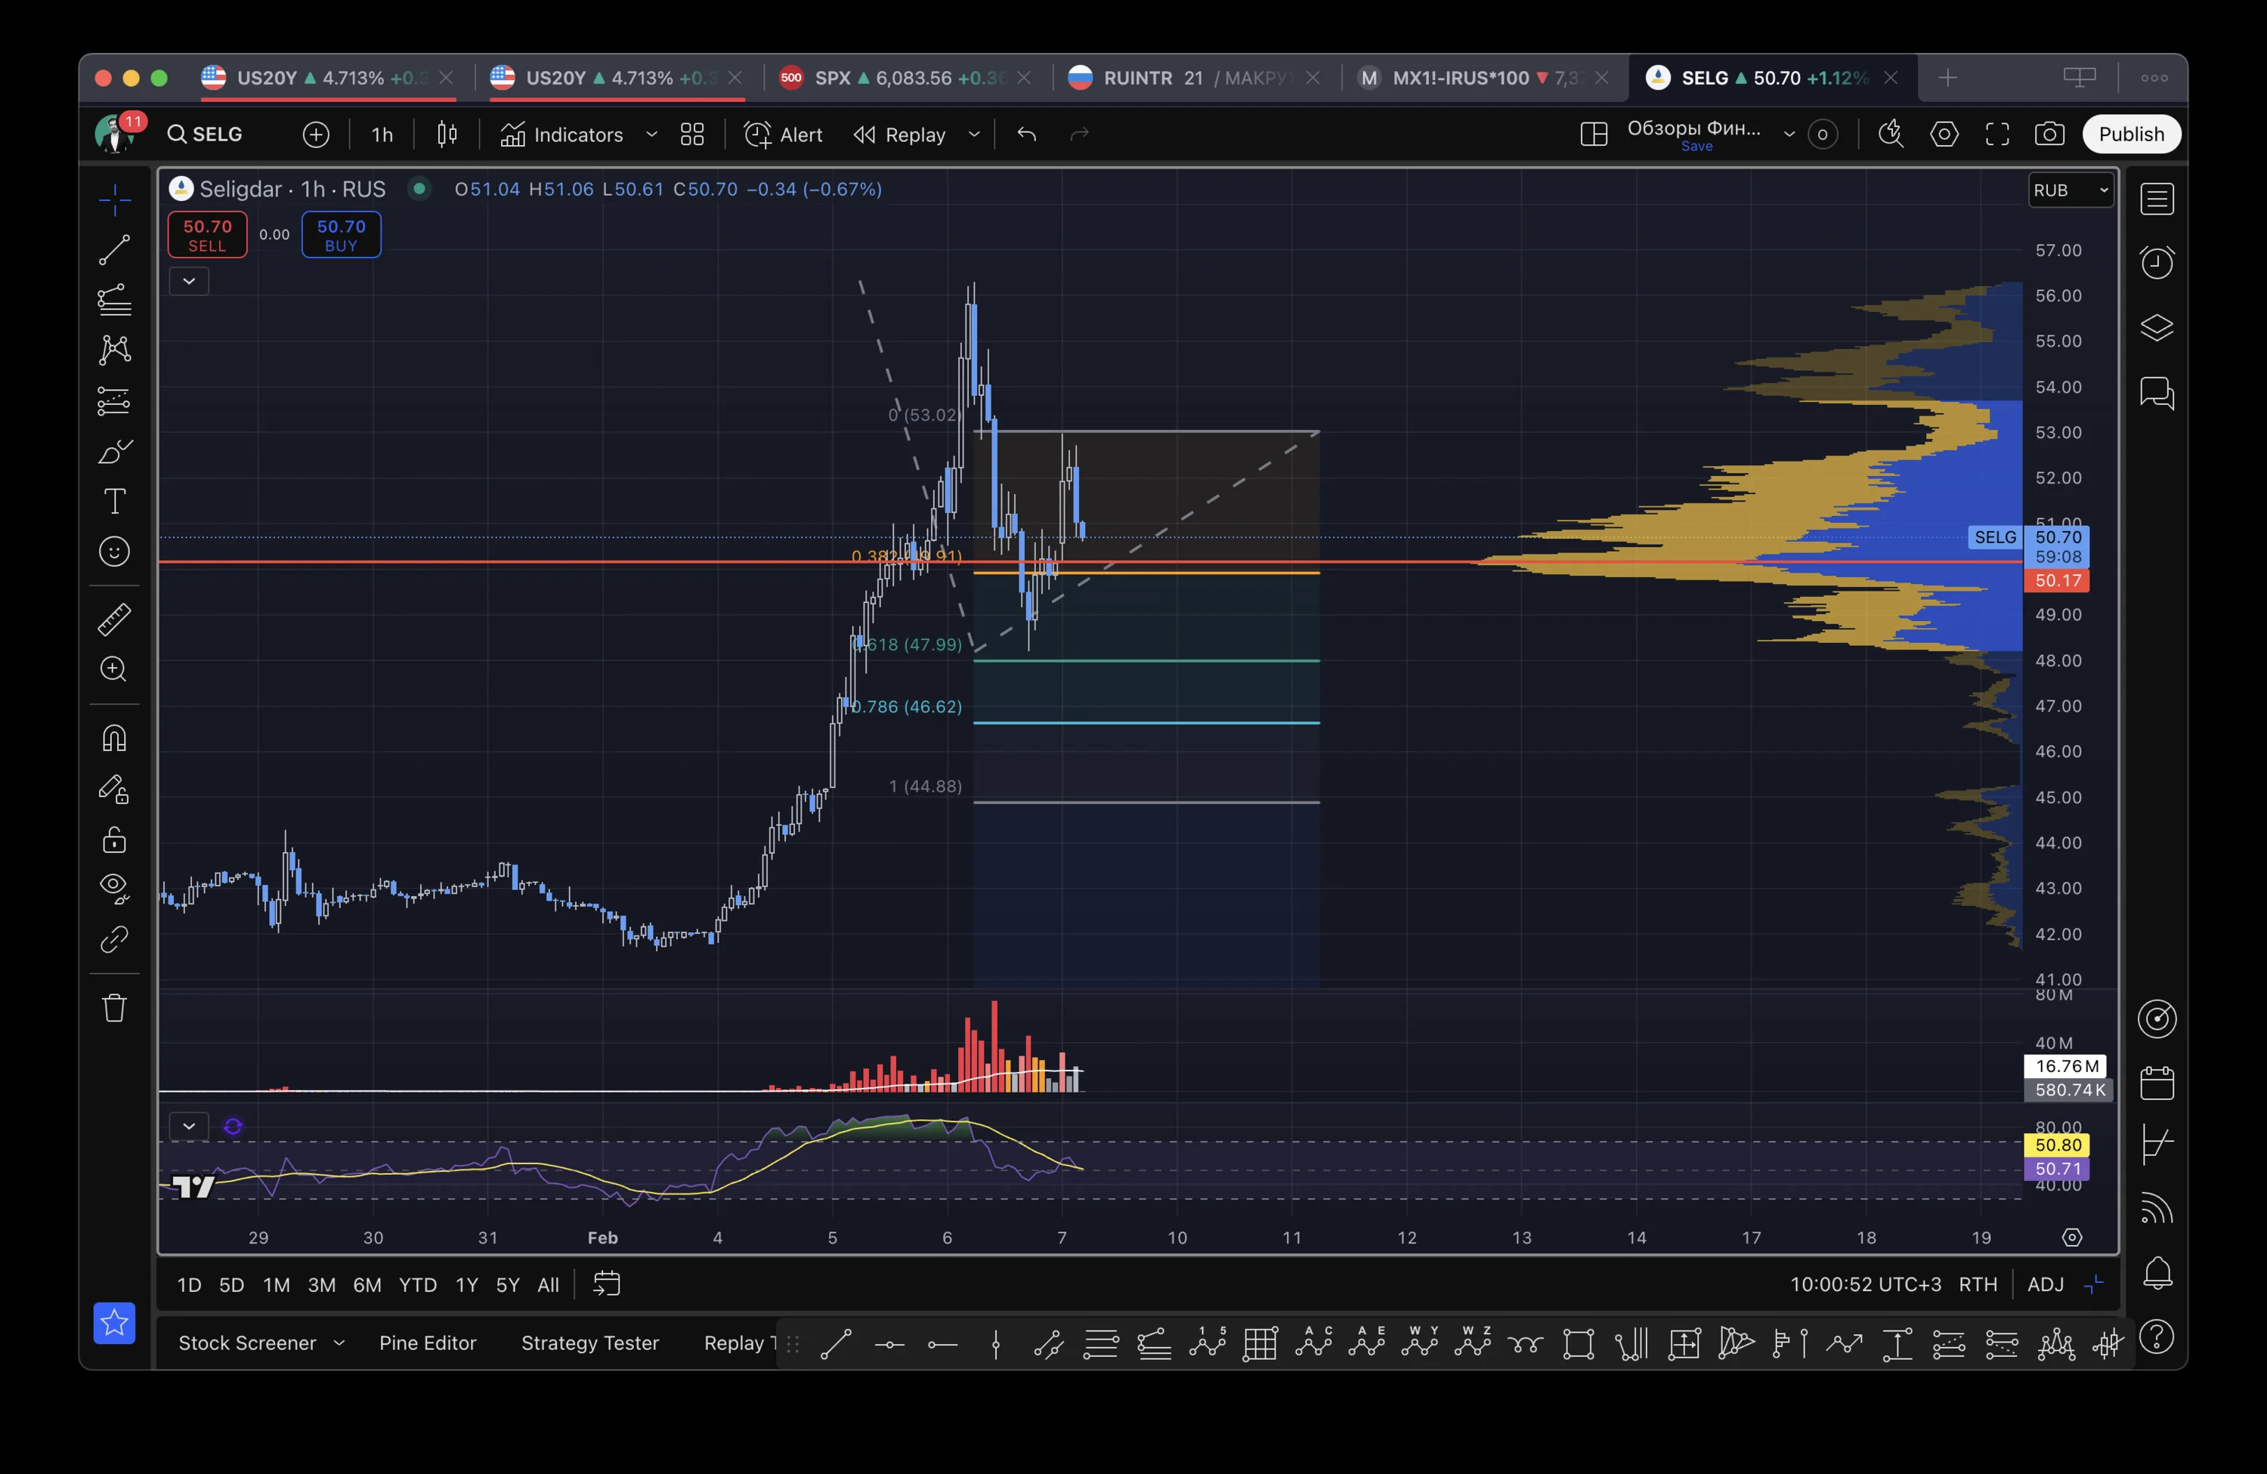Open the emoji and icons tool
The height and width of the screenshot is (1474, 2267).
(114, 552)
